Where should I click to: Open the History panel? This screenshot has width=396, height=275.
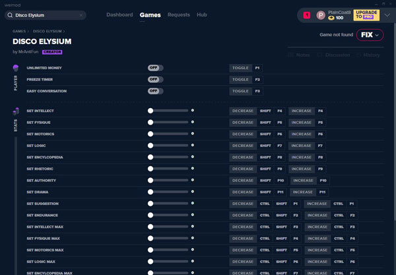(x=368, y=55)
